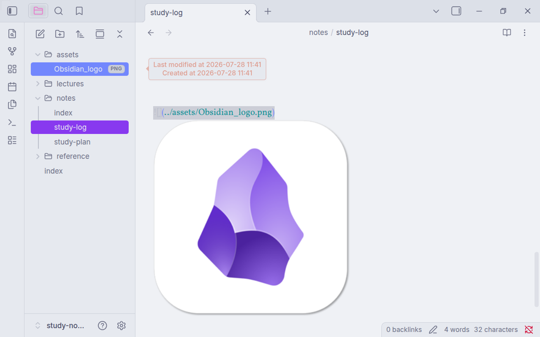
Task: Open index note inside notes folder
Action: (80, 113)
